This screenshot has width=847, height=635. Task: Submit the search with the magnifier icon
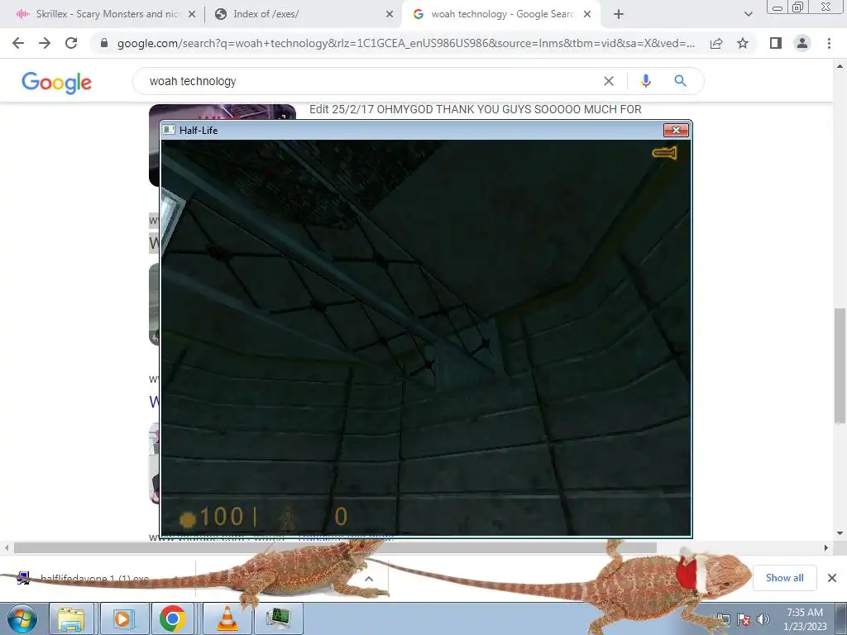click(x=680, y=81)
